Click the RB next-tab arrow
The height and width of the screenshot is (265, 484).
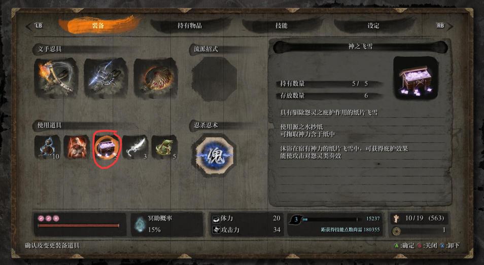coord(444,26)
